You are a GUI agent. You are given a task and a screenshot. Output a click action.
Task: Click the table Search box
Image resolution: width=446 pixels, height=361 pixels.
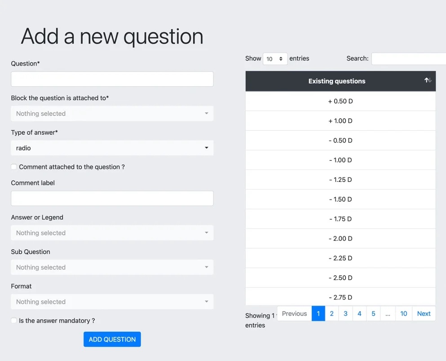[408, 59]
